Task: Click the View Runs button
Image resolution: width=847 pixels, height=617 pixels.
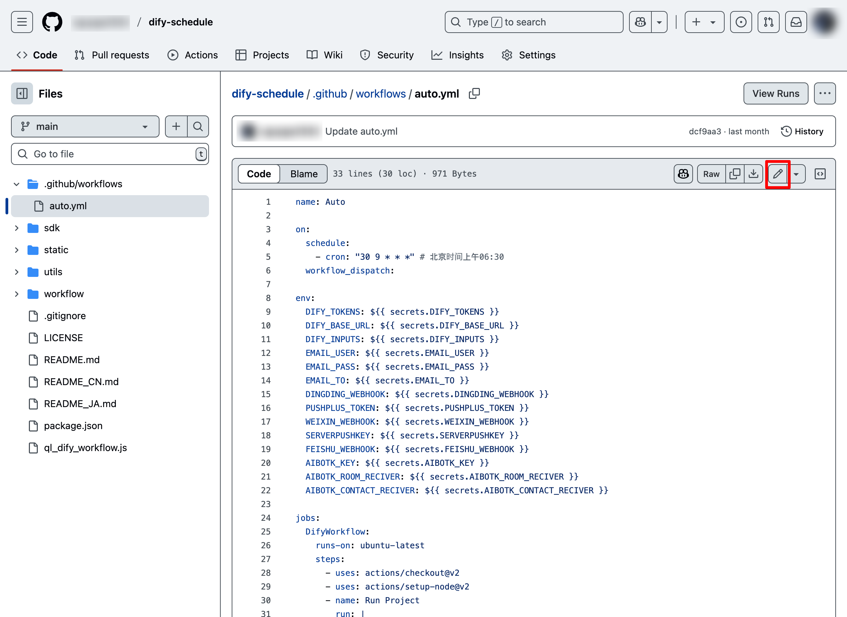Action: coord(775,93)
